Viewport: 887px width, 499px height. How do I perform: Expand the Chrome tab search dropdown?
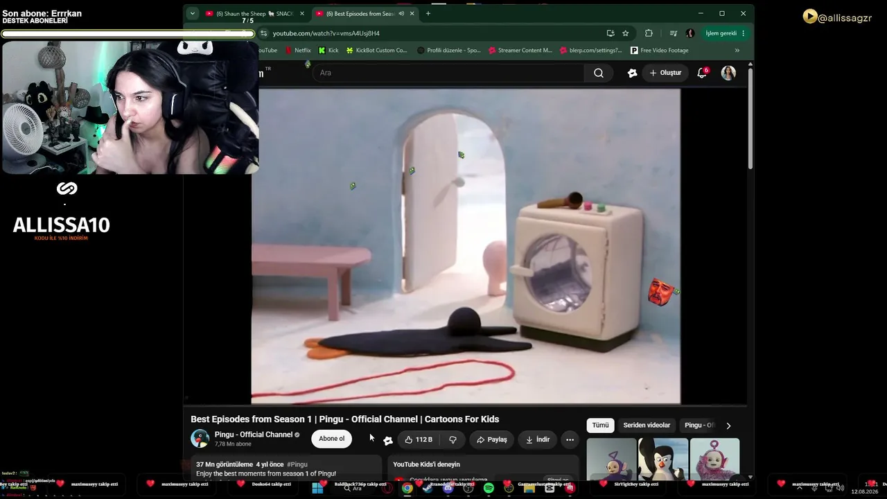click(192, 14)
